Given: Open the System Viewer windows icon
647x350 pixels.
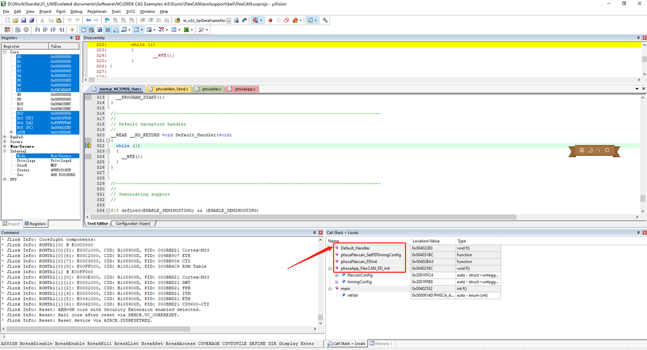Looking at the screenshot, I should [x=187, y=30].
